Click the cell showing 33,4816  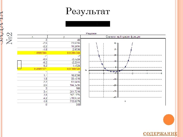click(64, 79)
